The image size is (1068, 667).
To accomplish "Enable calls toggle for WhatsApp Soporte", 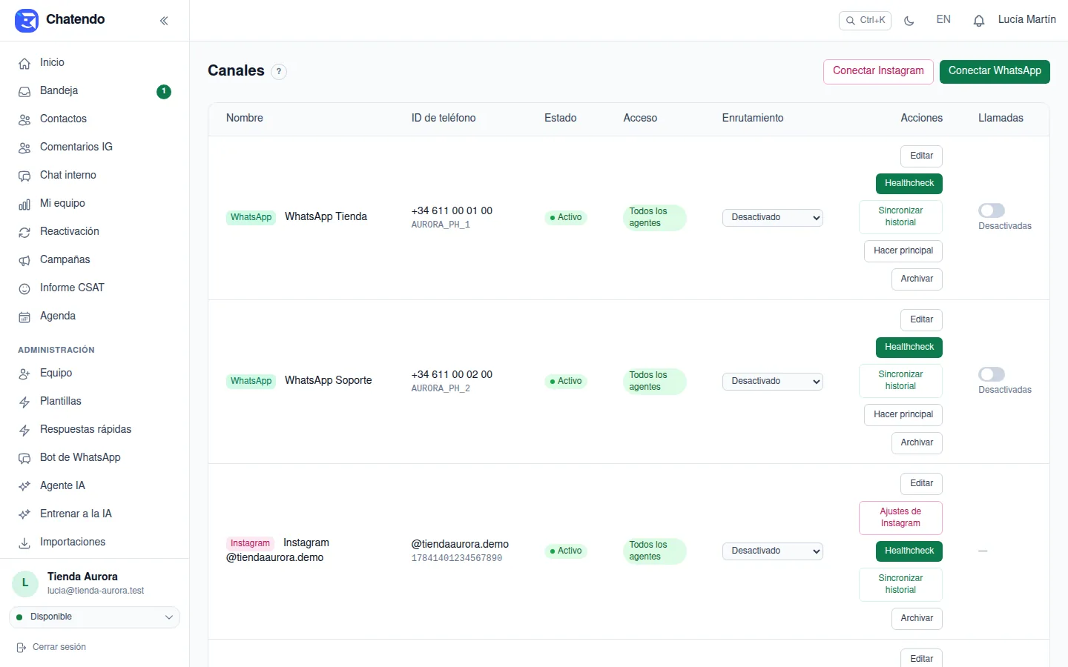I will [x=992, y=374].
